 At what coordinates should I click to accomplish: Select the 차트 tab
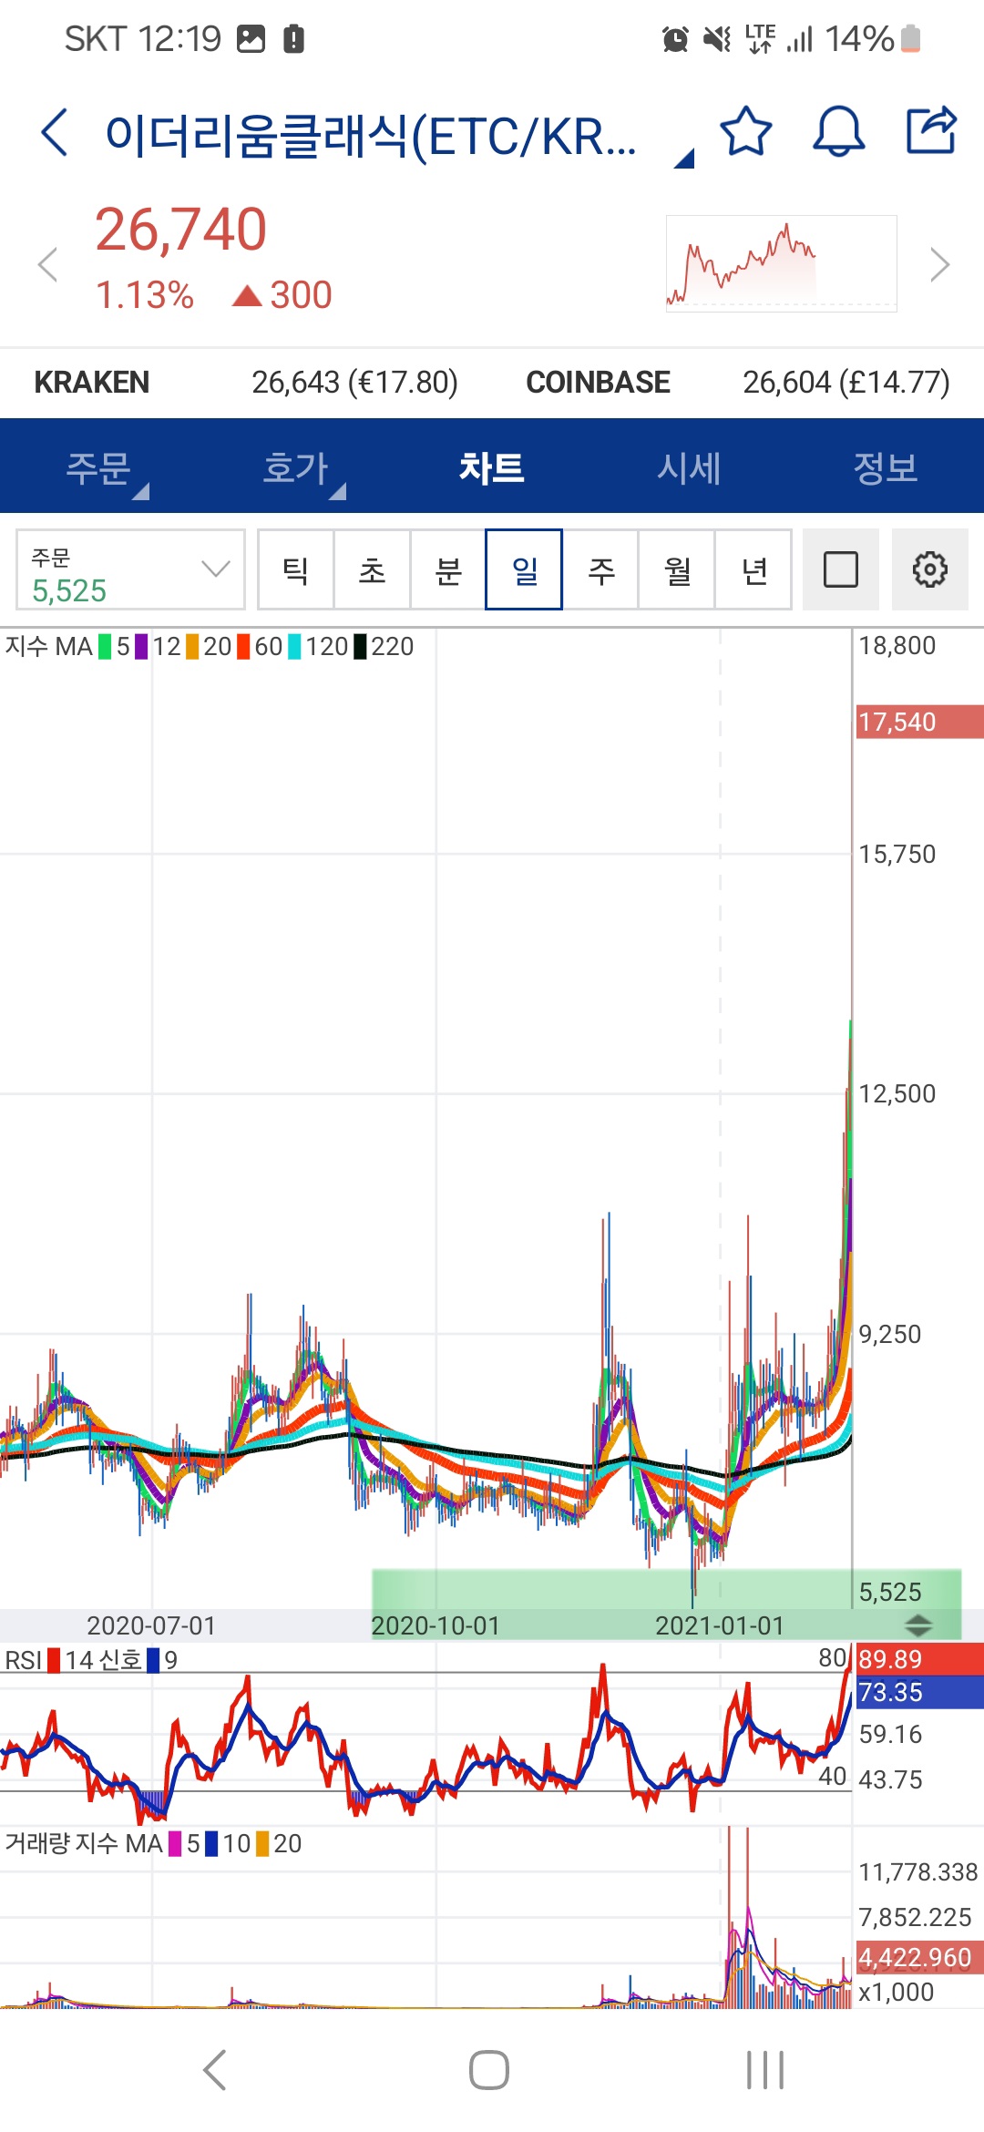pyautogui.click(x=492, y=467)
